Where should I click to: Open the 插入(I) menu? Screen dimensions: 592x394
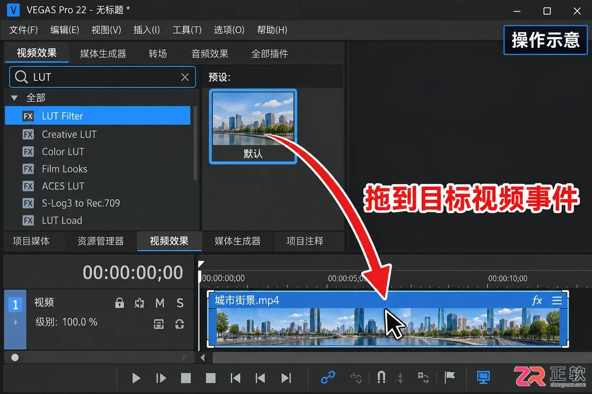(x=147, y=30)
